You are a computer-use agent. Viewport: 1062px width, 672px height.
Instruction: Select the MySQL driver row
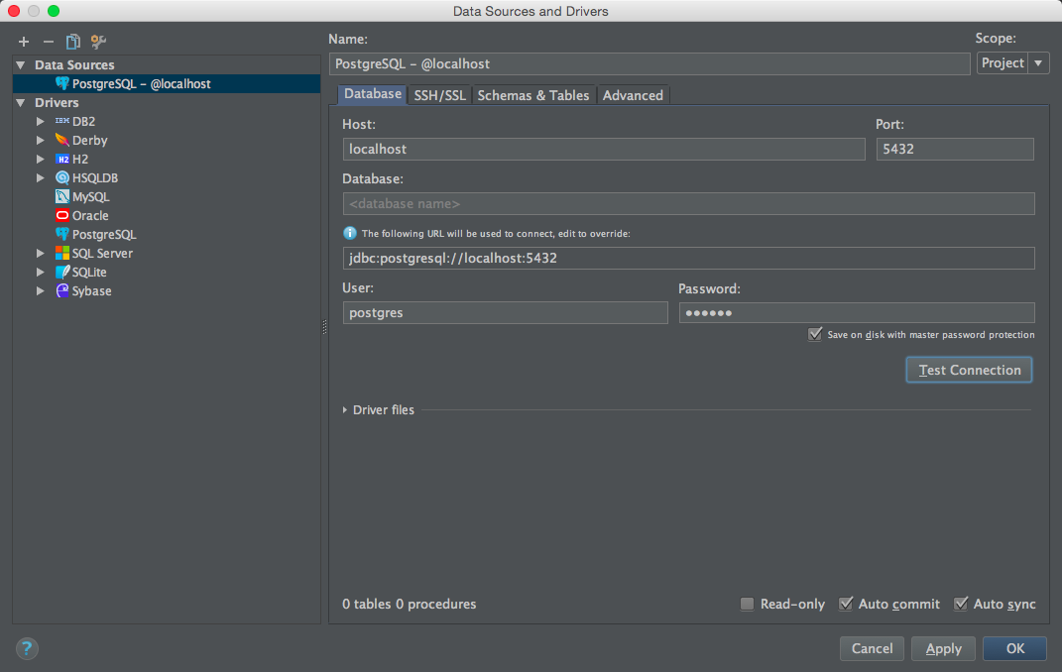[167, 197]
